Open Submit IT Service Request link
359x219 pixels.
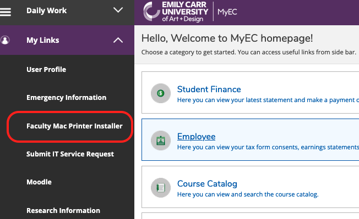[70, 154]
